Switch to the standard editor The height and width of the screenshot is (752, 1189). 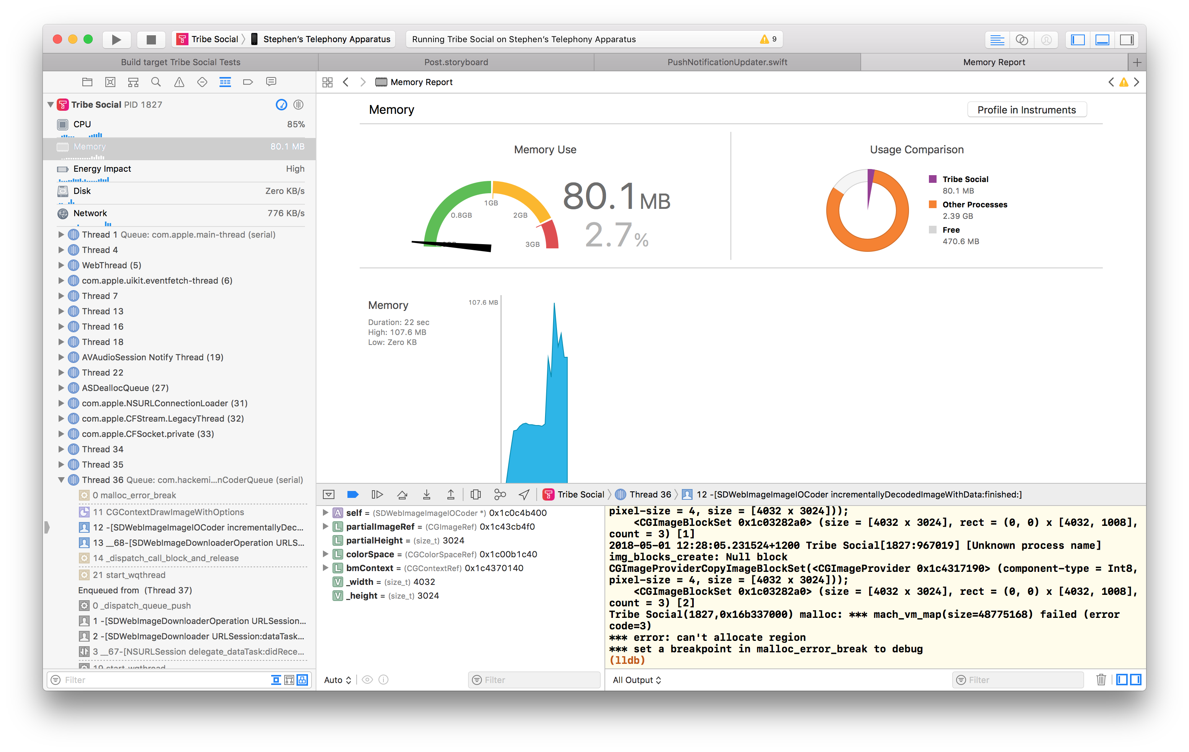click(x=997, y=39)
